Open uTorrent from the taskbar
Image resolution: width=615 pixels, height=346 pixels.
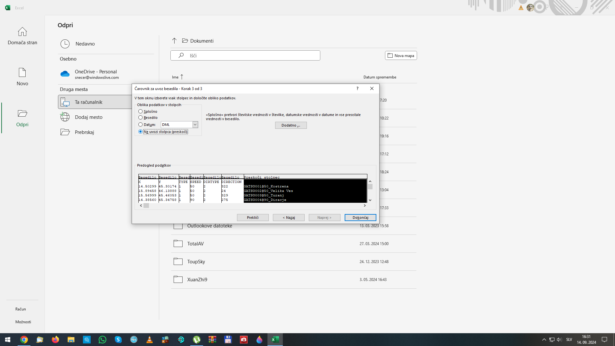(x=197, y=340)
